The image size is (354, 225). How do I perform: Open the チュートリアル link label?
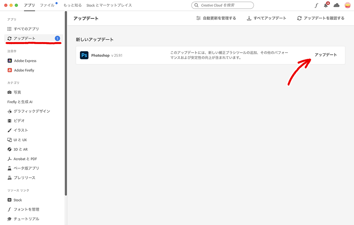[x=26, y=219]
